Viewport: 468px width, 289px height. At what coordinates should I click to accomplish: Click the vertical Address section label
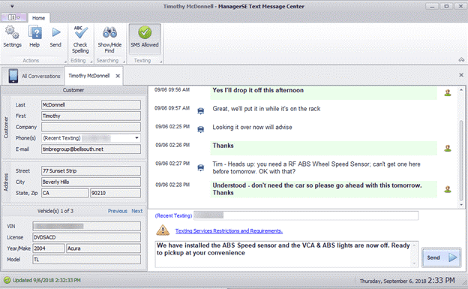6,182
